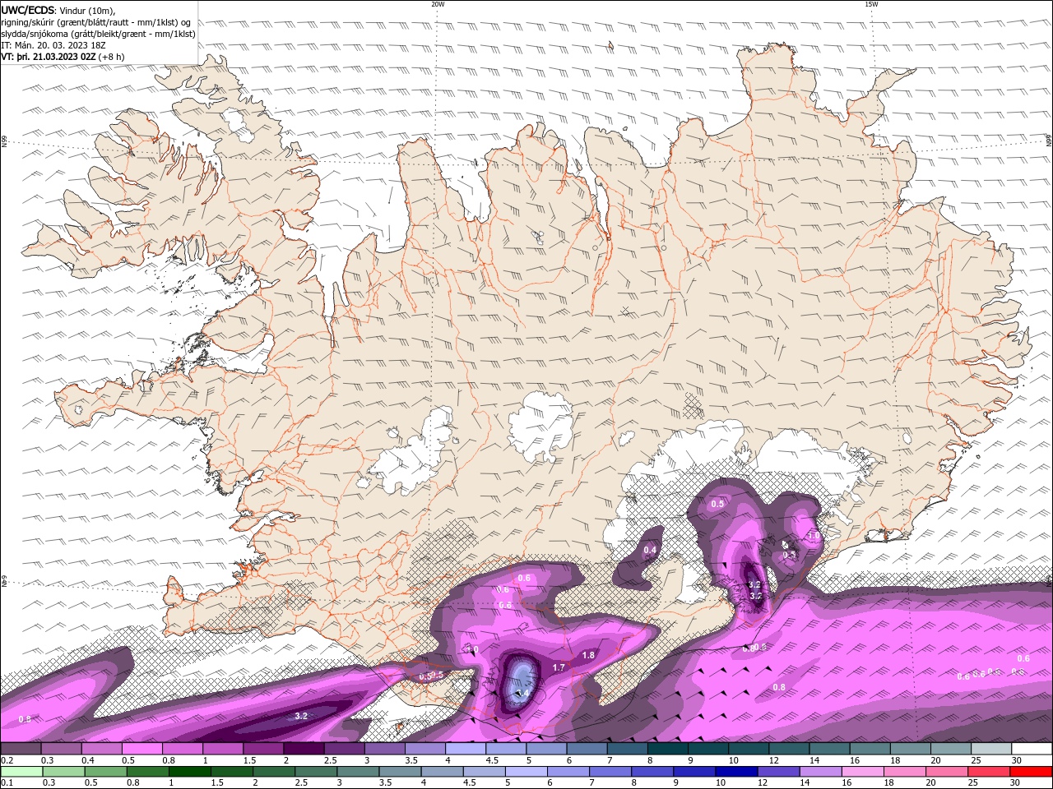Click the 15W longitude label at top

(871, 4)
